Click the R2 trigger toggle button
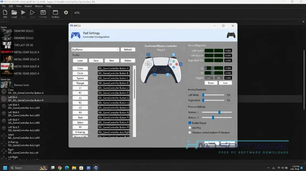306x171 pixels. (218, 78)
